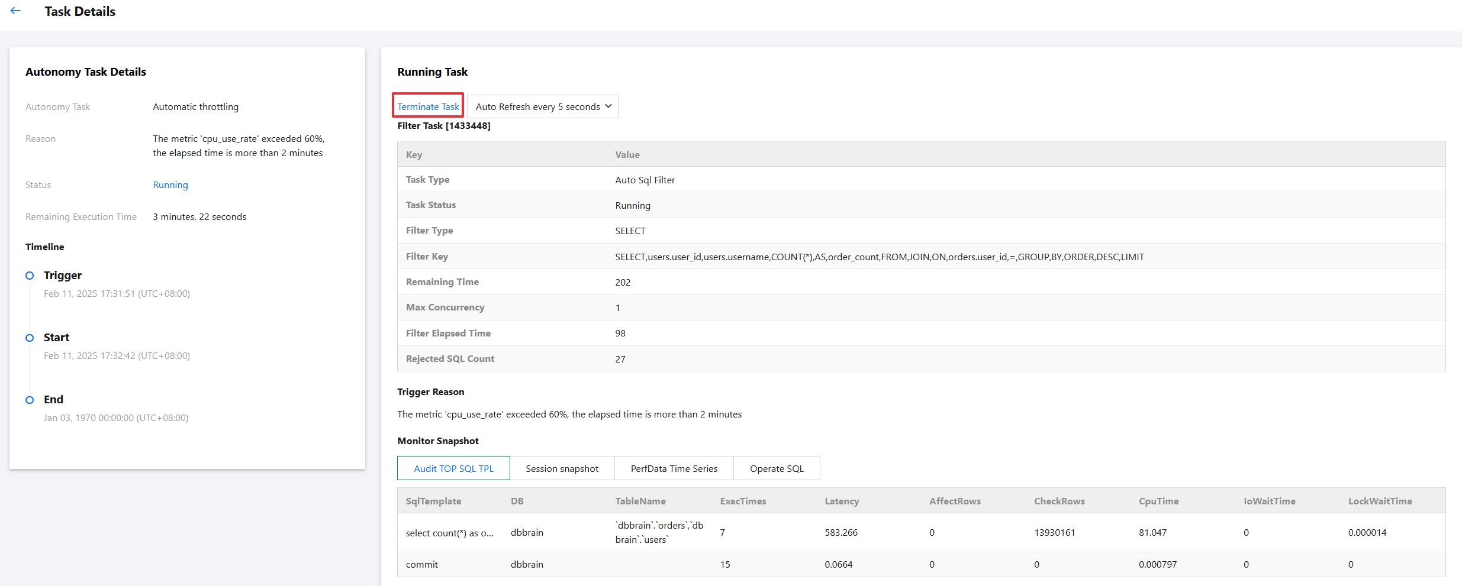Click the back arrow icon

coord(15,11)
